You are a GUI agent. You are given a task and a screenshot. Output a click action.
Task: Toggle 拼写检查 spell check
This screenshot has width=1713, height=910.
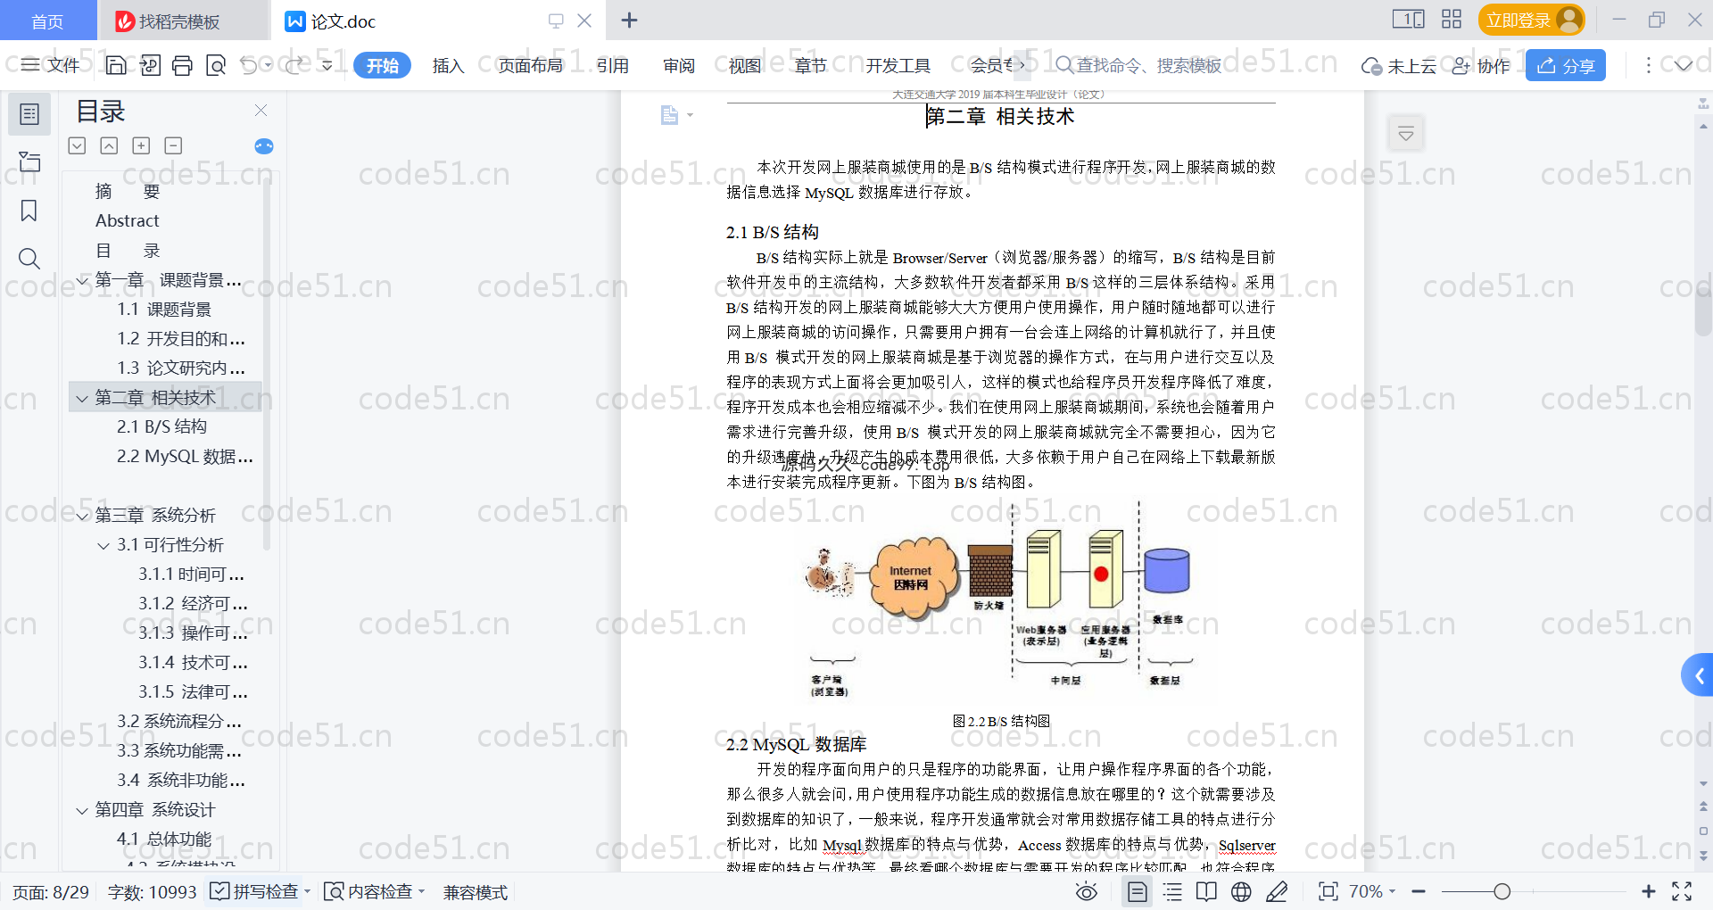coord(255,891)
